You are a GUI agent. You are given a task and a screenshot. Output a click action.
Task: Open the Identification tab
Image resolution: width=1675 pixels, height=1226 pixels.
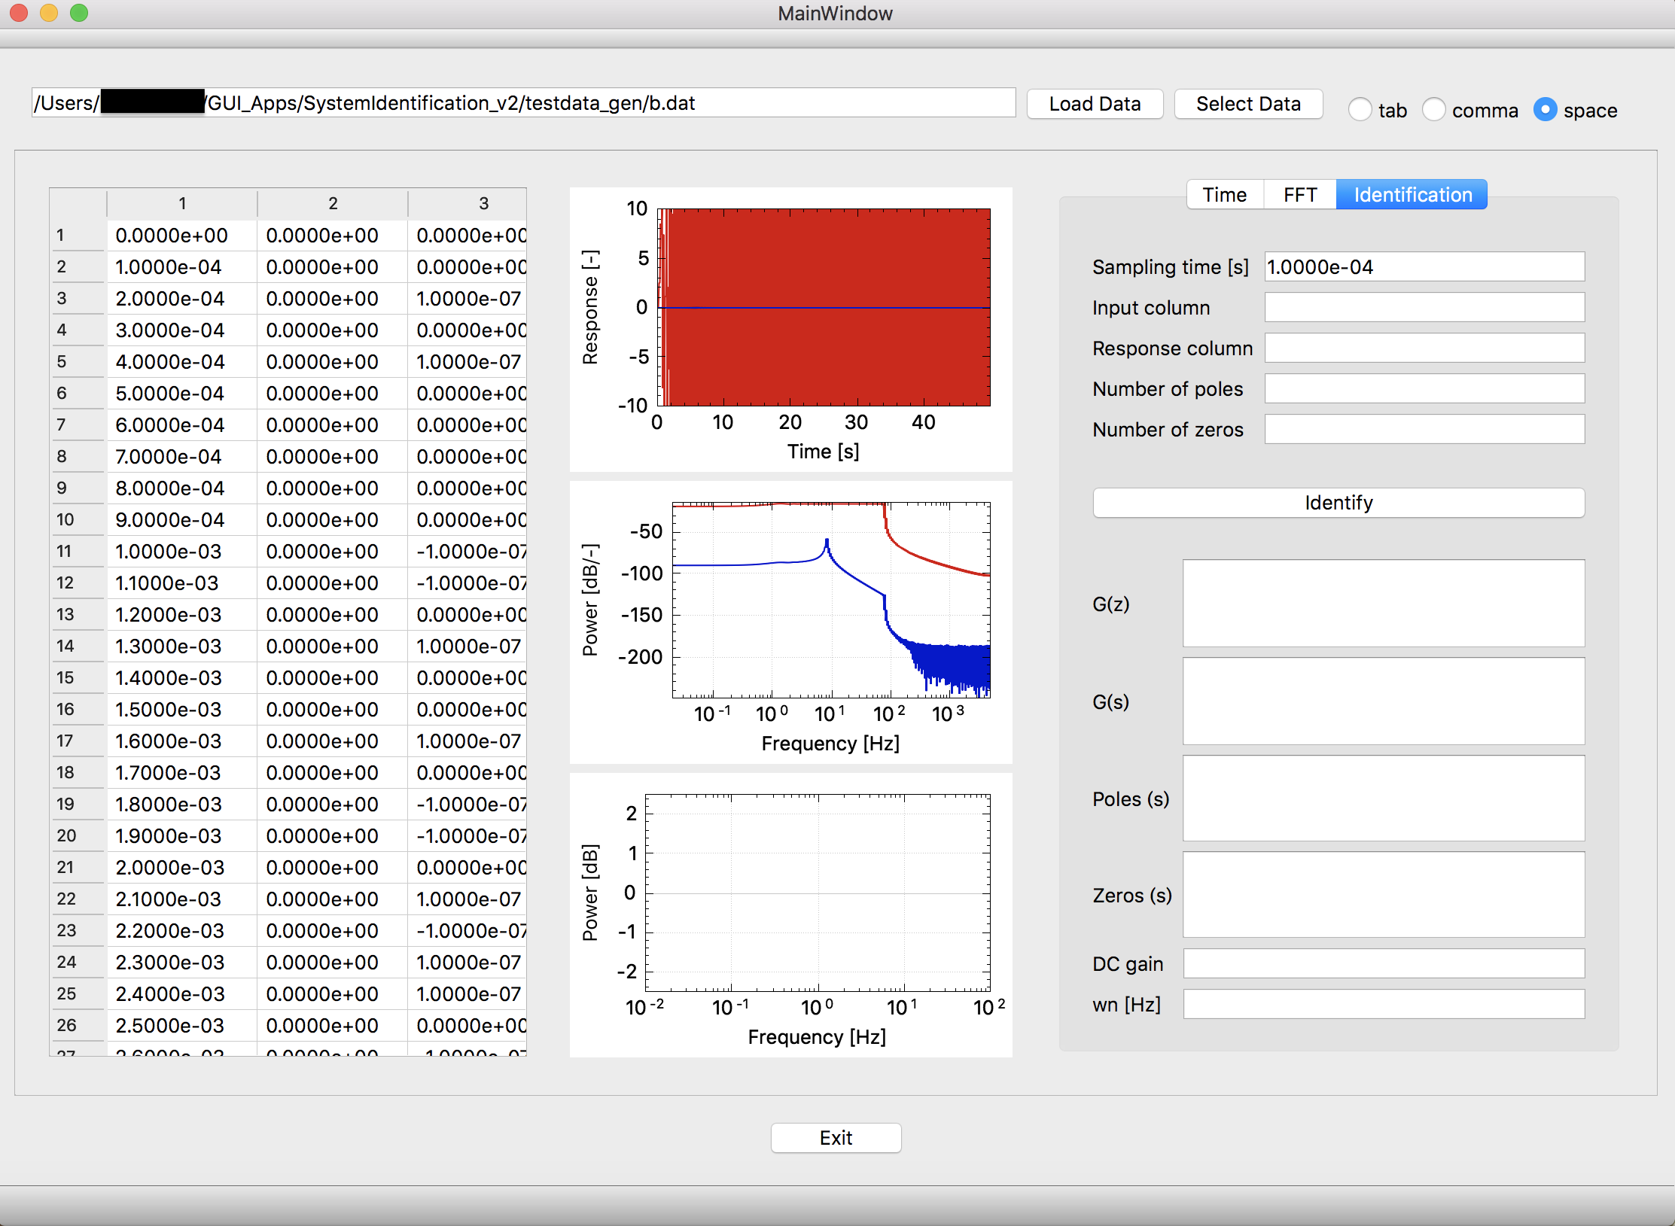pyautogui.click(x=1412, y=195)
